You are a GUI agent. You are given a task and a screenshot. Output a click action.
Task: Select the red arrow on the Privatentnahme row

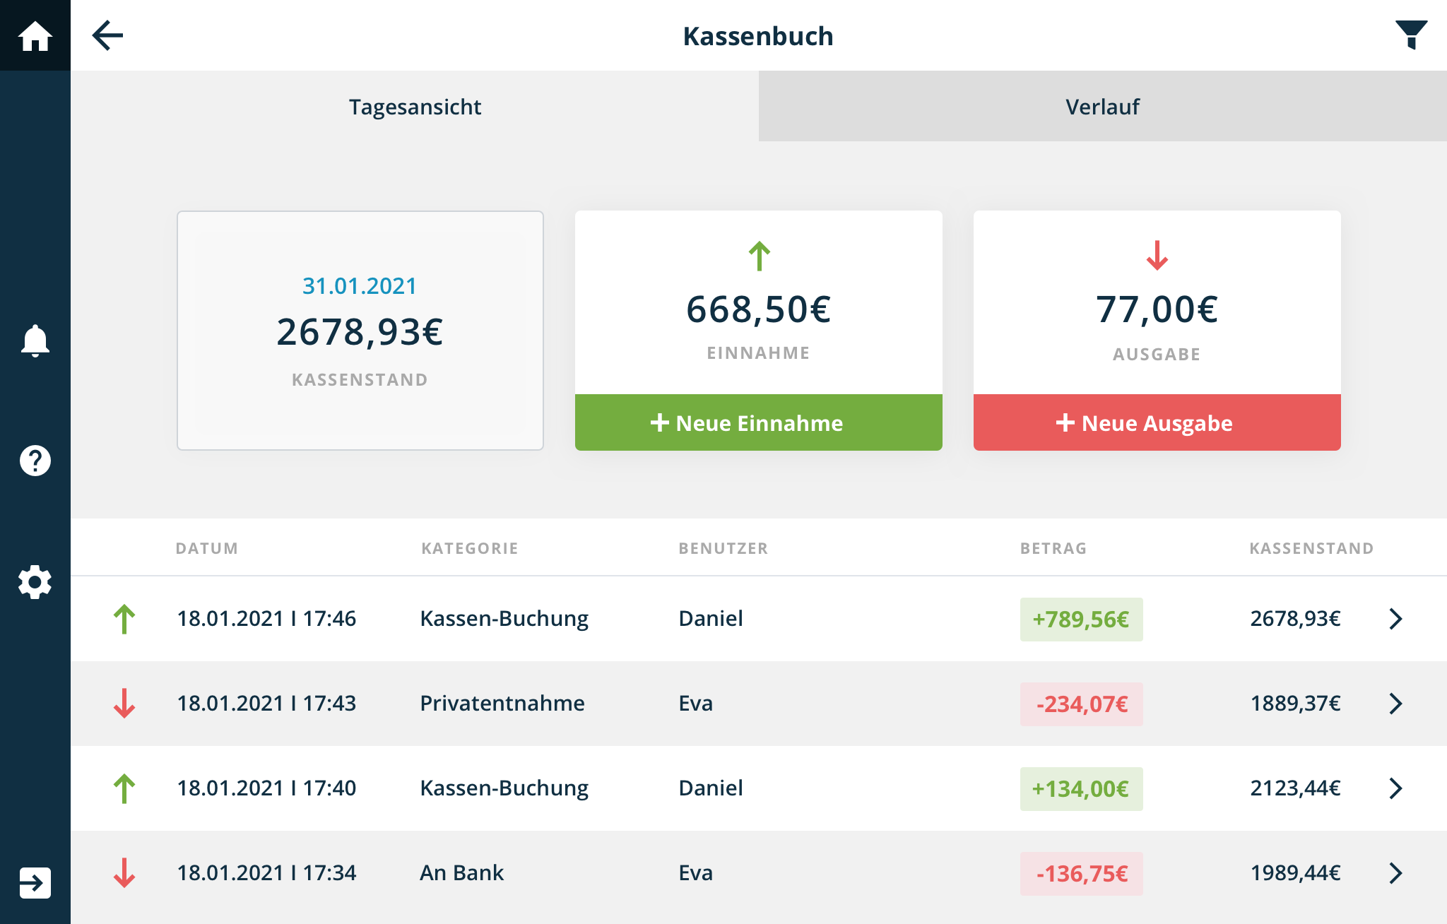click(x=124, y=703)
